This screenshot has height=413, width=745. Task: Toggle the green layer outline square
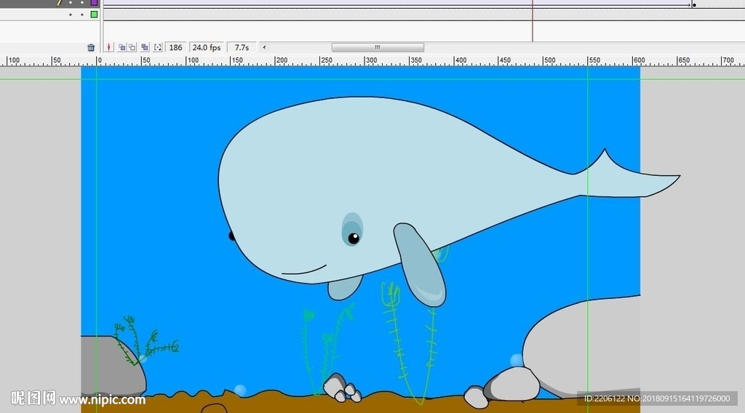[94, 14]
